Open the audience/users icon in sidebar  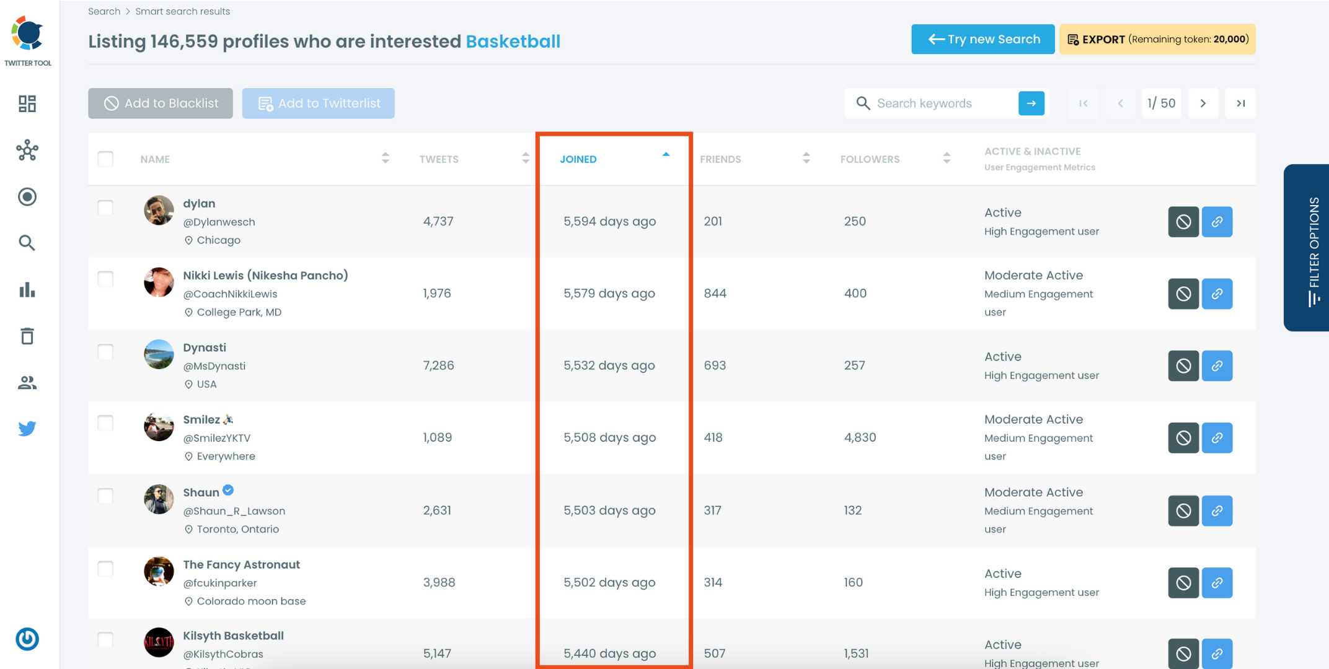pyautogui.click(x=27, y=382)
